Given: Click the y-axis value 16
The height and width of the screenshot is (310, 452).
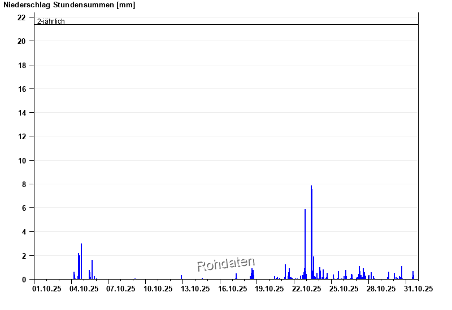Looking at the screenshot, I should point(21,89).
